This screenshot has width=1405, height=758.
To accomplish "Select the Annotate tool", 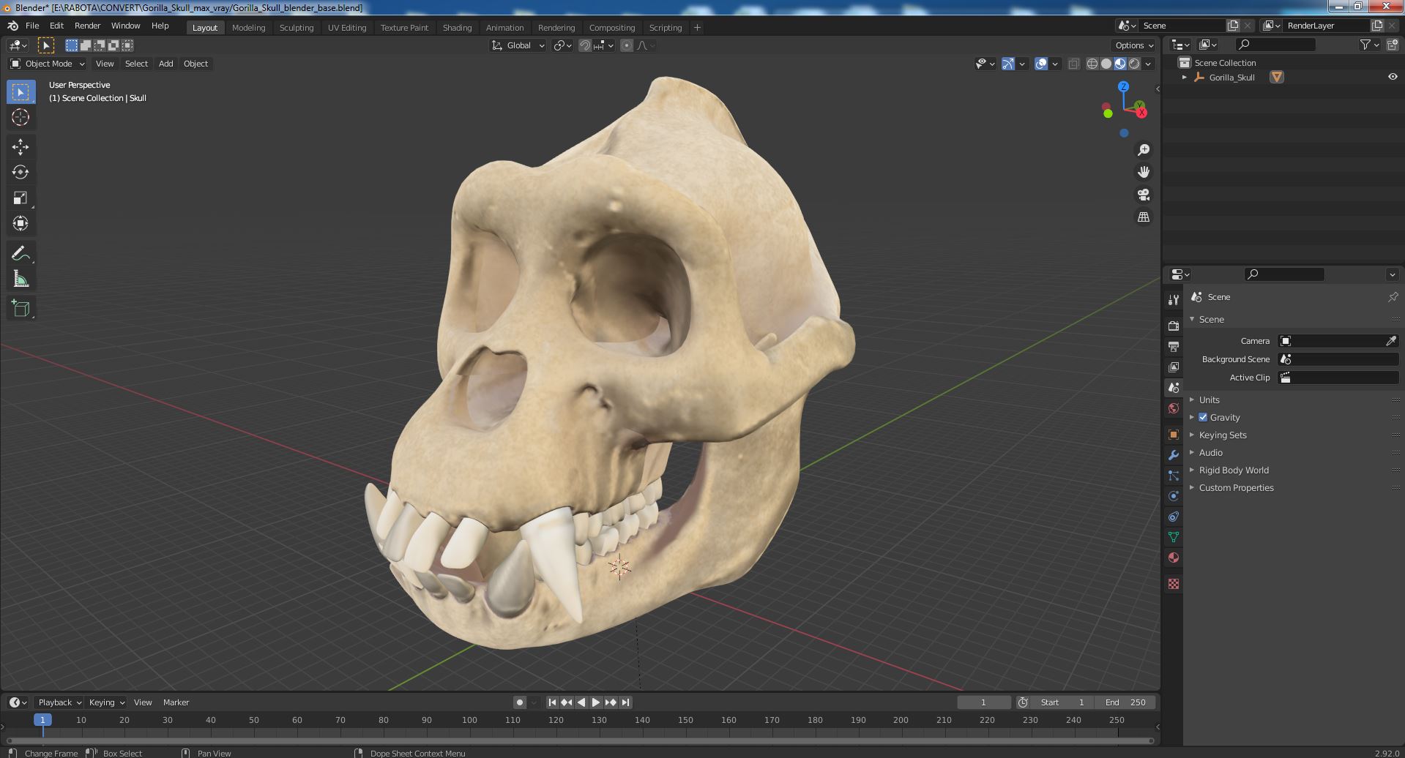I will pos(21,254).
